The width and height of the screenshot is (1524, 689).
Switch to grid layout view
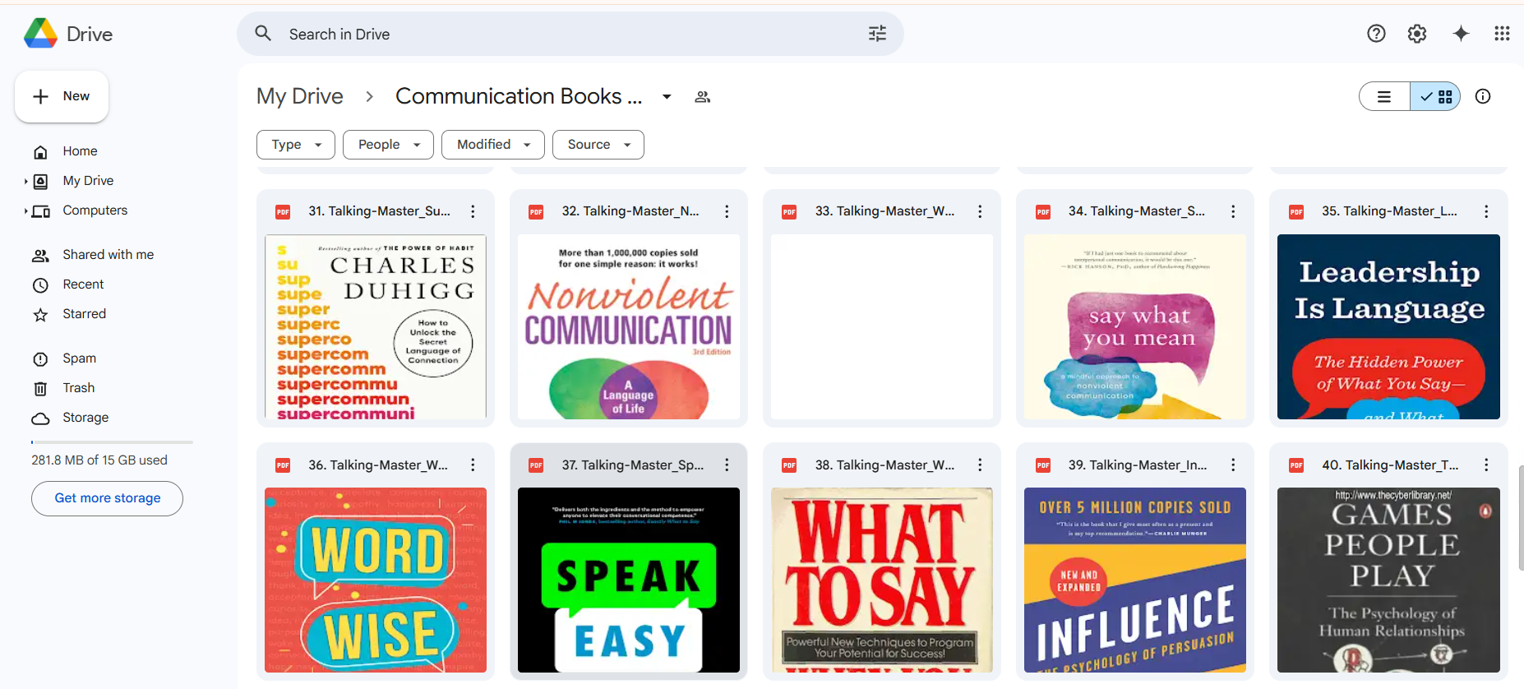point(1435,96)
